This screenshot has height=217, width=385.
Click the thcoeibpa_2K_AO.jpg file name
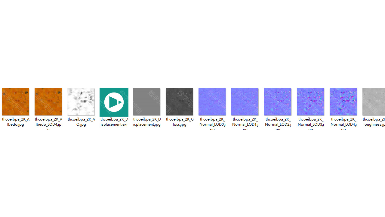coord(81,122)
